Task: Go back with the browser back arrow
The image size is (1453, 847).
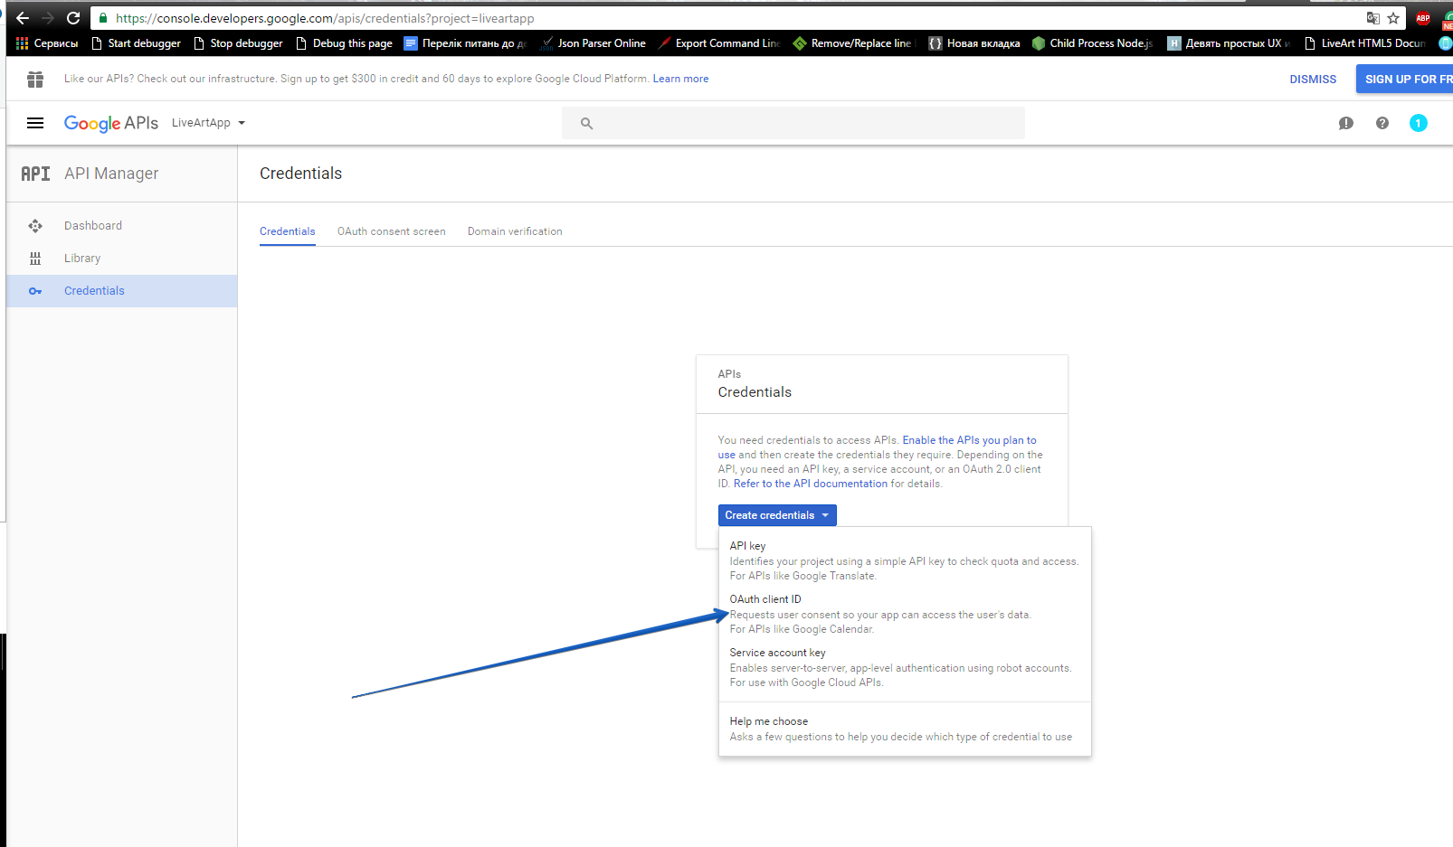Action: tap(23, 18)
